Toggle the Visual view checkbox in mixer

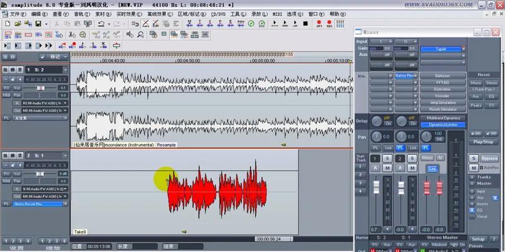click(472, 216)
